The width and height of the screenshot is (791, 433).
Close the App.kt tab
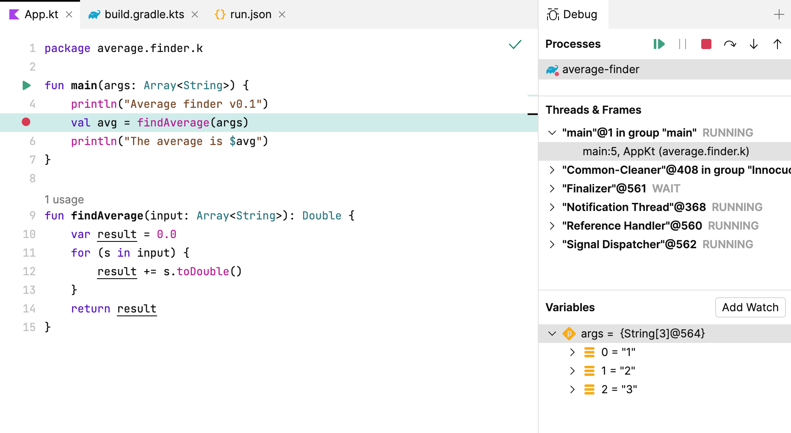[x=69, y=14]
